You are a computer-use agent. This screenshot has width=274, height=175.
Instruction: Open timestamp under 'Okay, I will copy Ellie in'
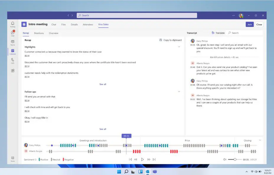(x=27, y=122)
